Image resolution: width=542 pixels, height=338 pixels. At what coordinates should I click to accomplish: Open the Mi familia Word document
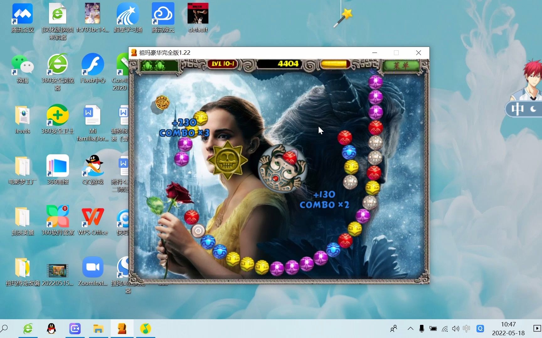pyautogui.click(x=93, y=123)
